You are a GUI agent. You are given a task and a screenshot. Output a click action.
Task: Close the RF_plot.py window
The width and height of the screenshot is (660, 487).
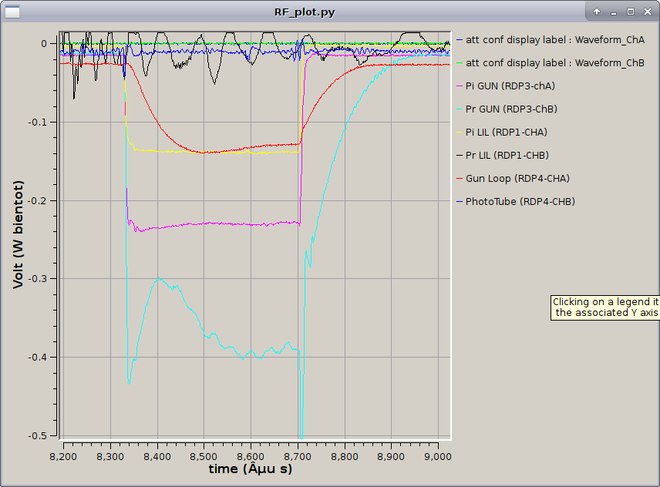point(646,12)
